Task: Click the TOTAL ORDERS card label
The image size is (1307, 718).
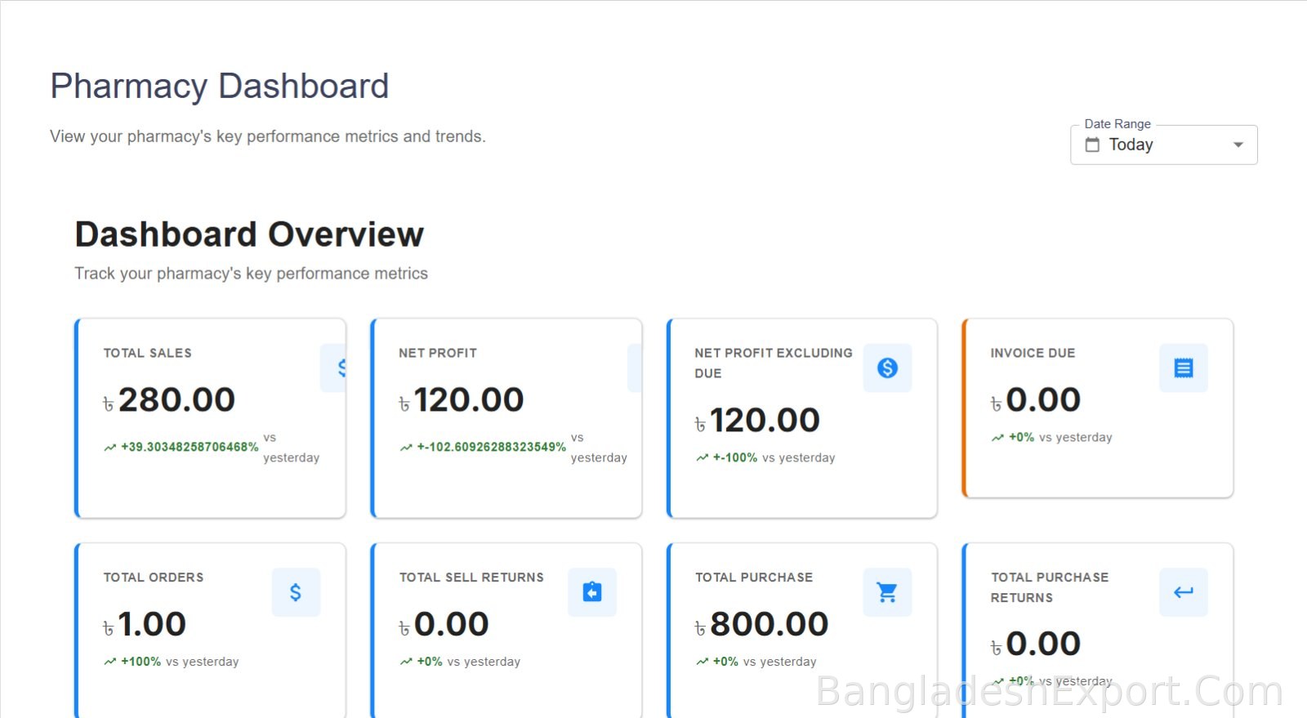Action: pyautogui.click(x=154, y=578)
